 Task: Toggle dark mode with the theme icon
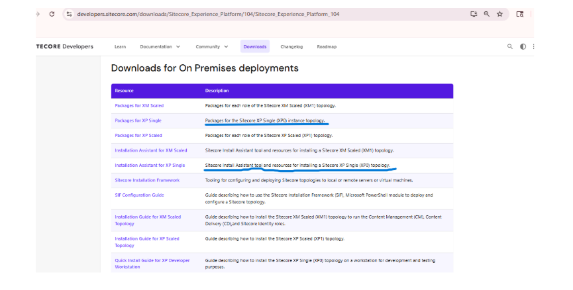(x=523, y=46)
